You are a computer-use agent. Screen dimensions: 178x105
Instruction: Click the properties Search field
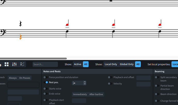tap(45, 64)
